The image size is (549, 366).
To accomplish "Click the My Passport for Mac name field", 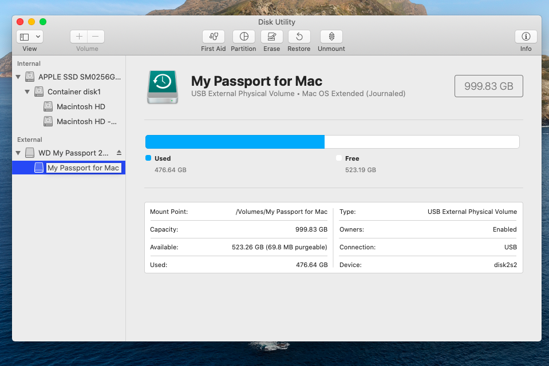I will [x=84, y=168].
